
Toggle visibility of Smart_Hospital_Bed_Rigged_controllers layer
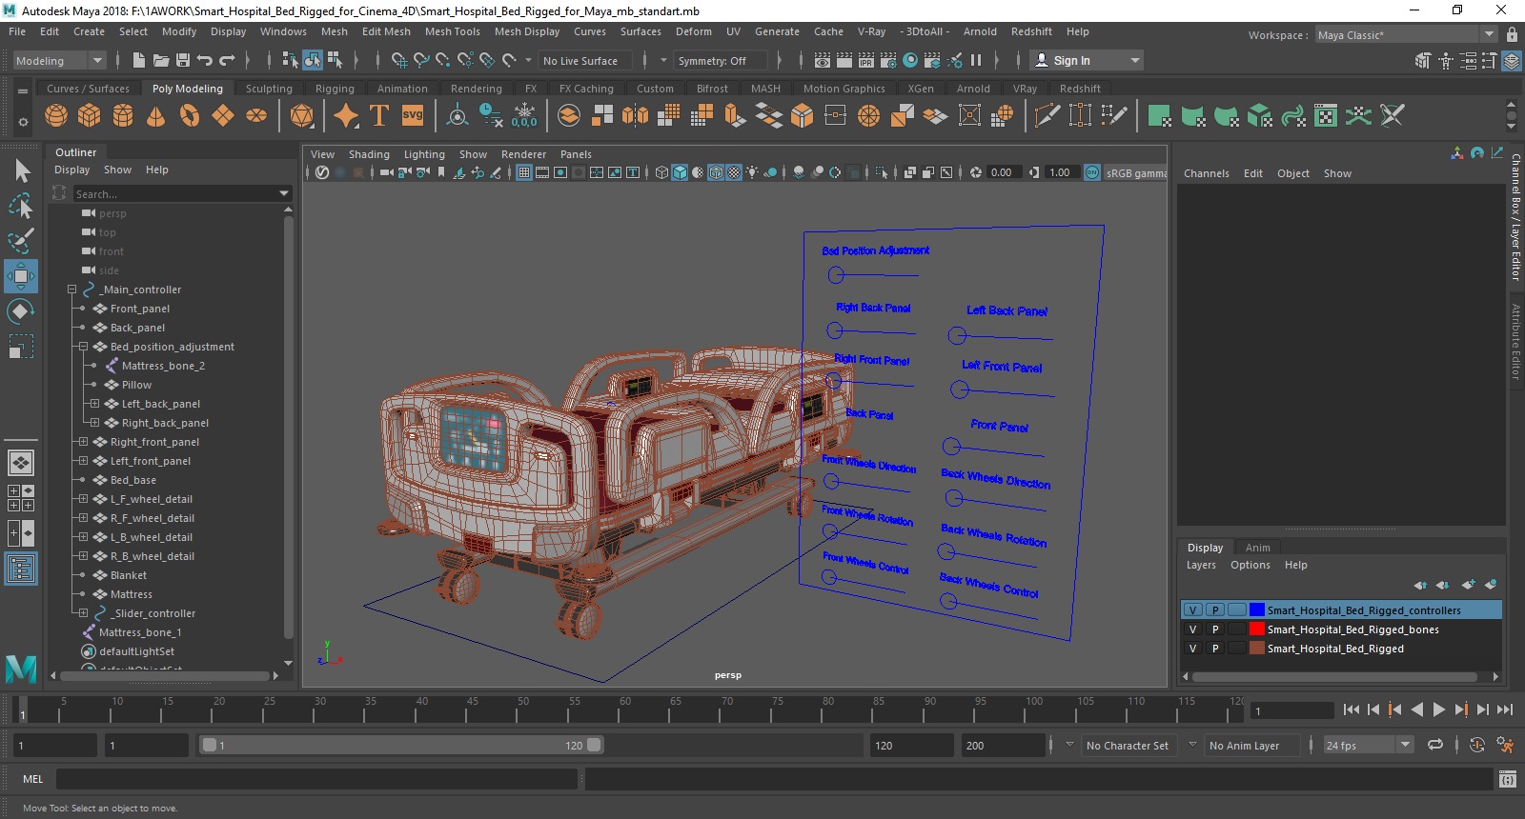click(1192, 610)
